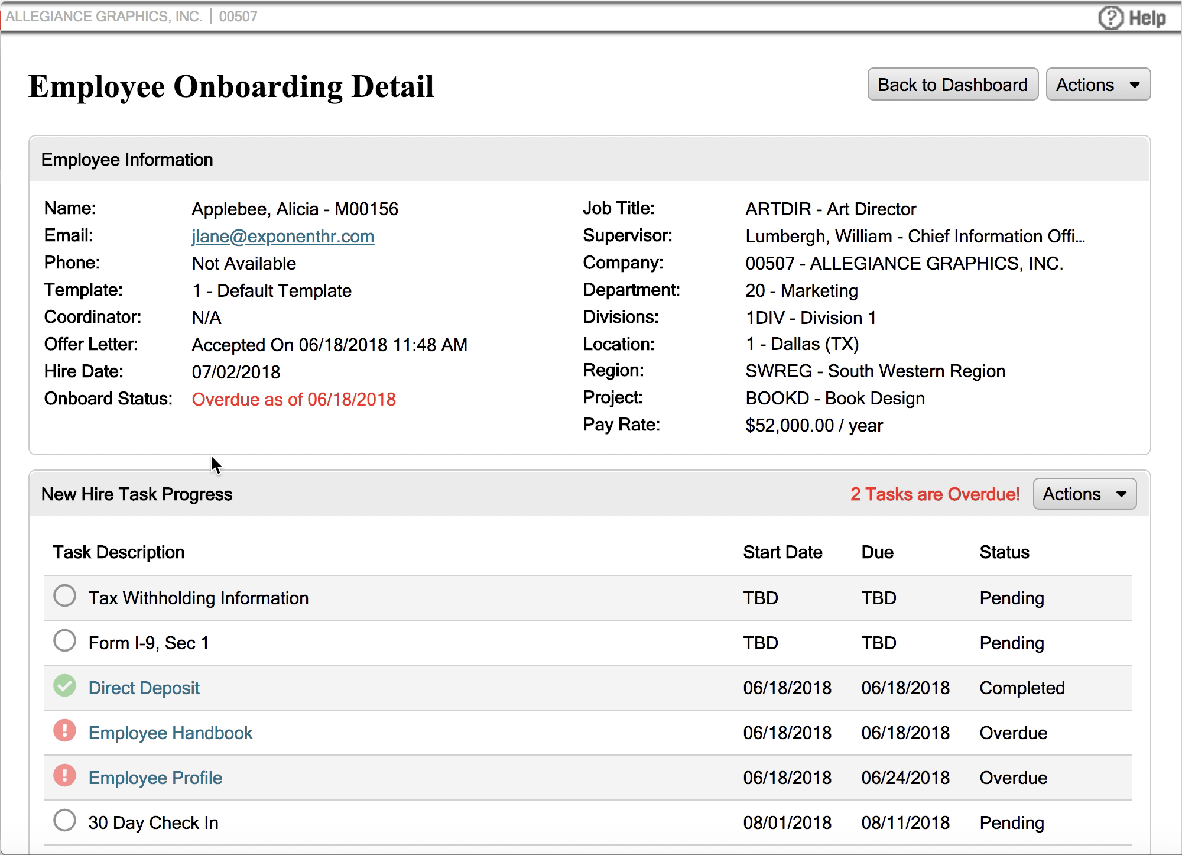The width and height of the screenshot is (1182, 855).
Task: Click the Task Description column header
Action: point(118,552)
